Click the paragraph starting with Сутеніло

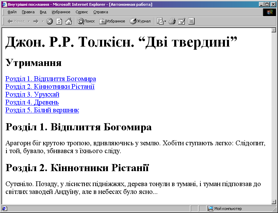133,188
